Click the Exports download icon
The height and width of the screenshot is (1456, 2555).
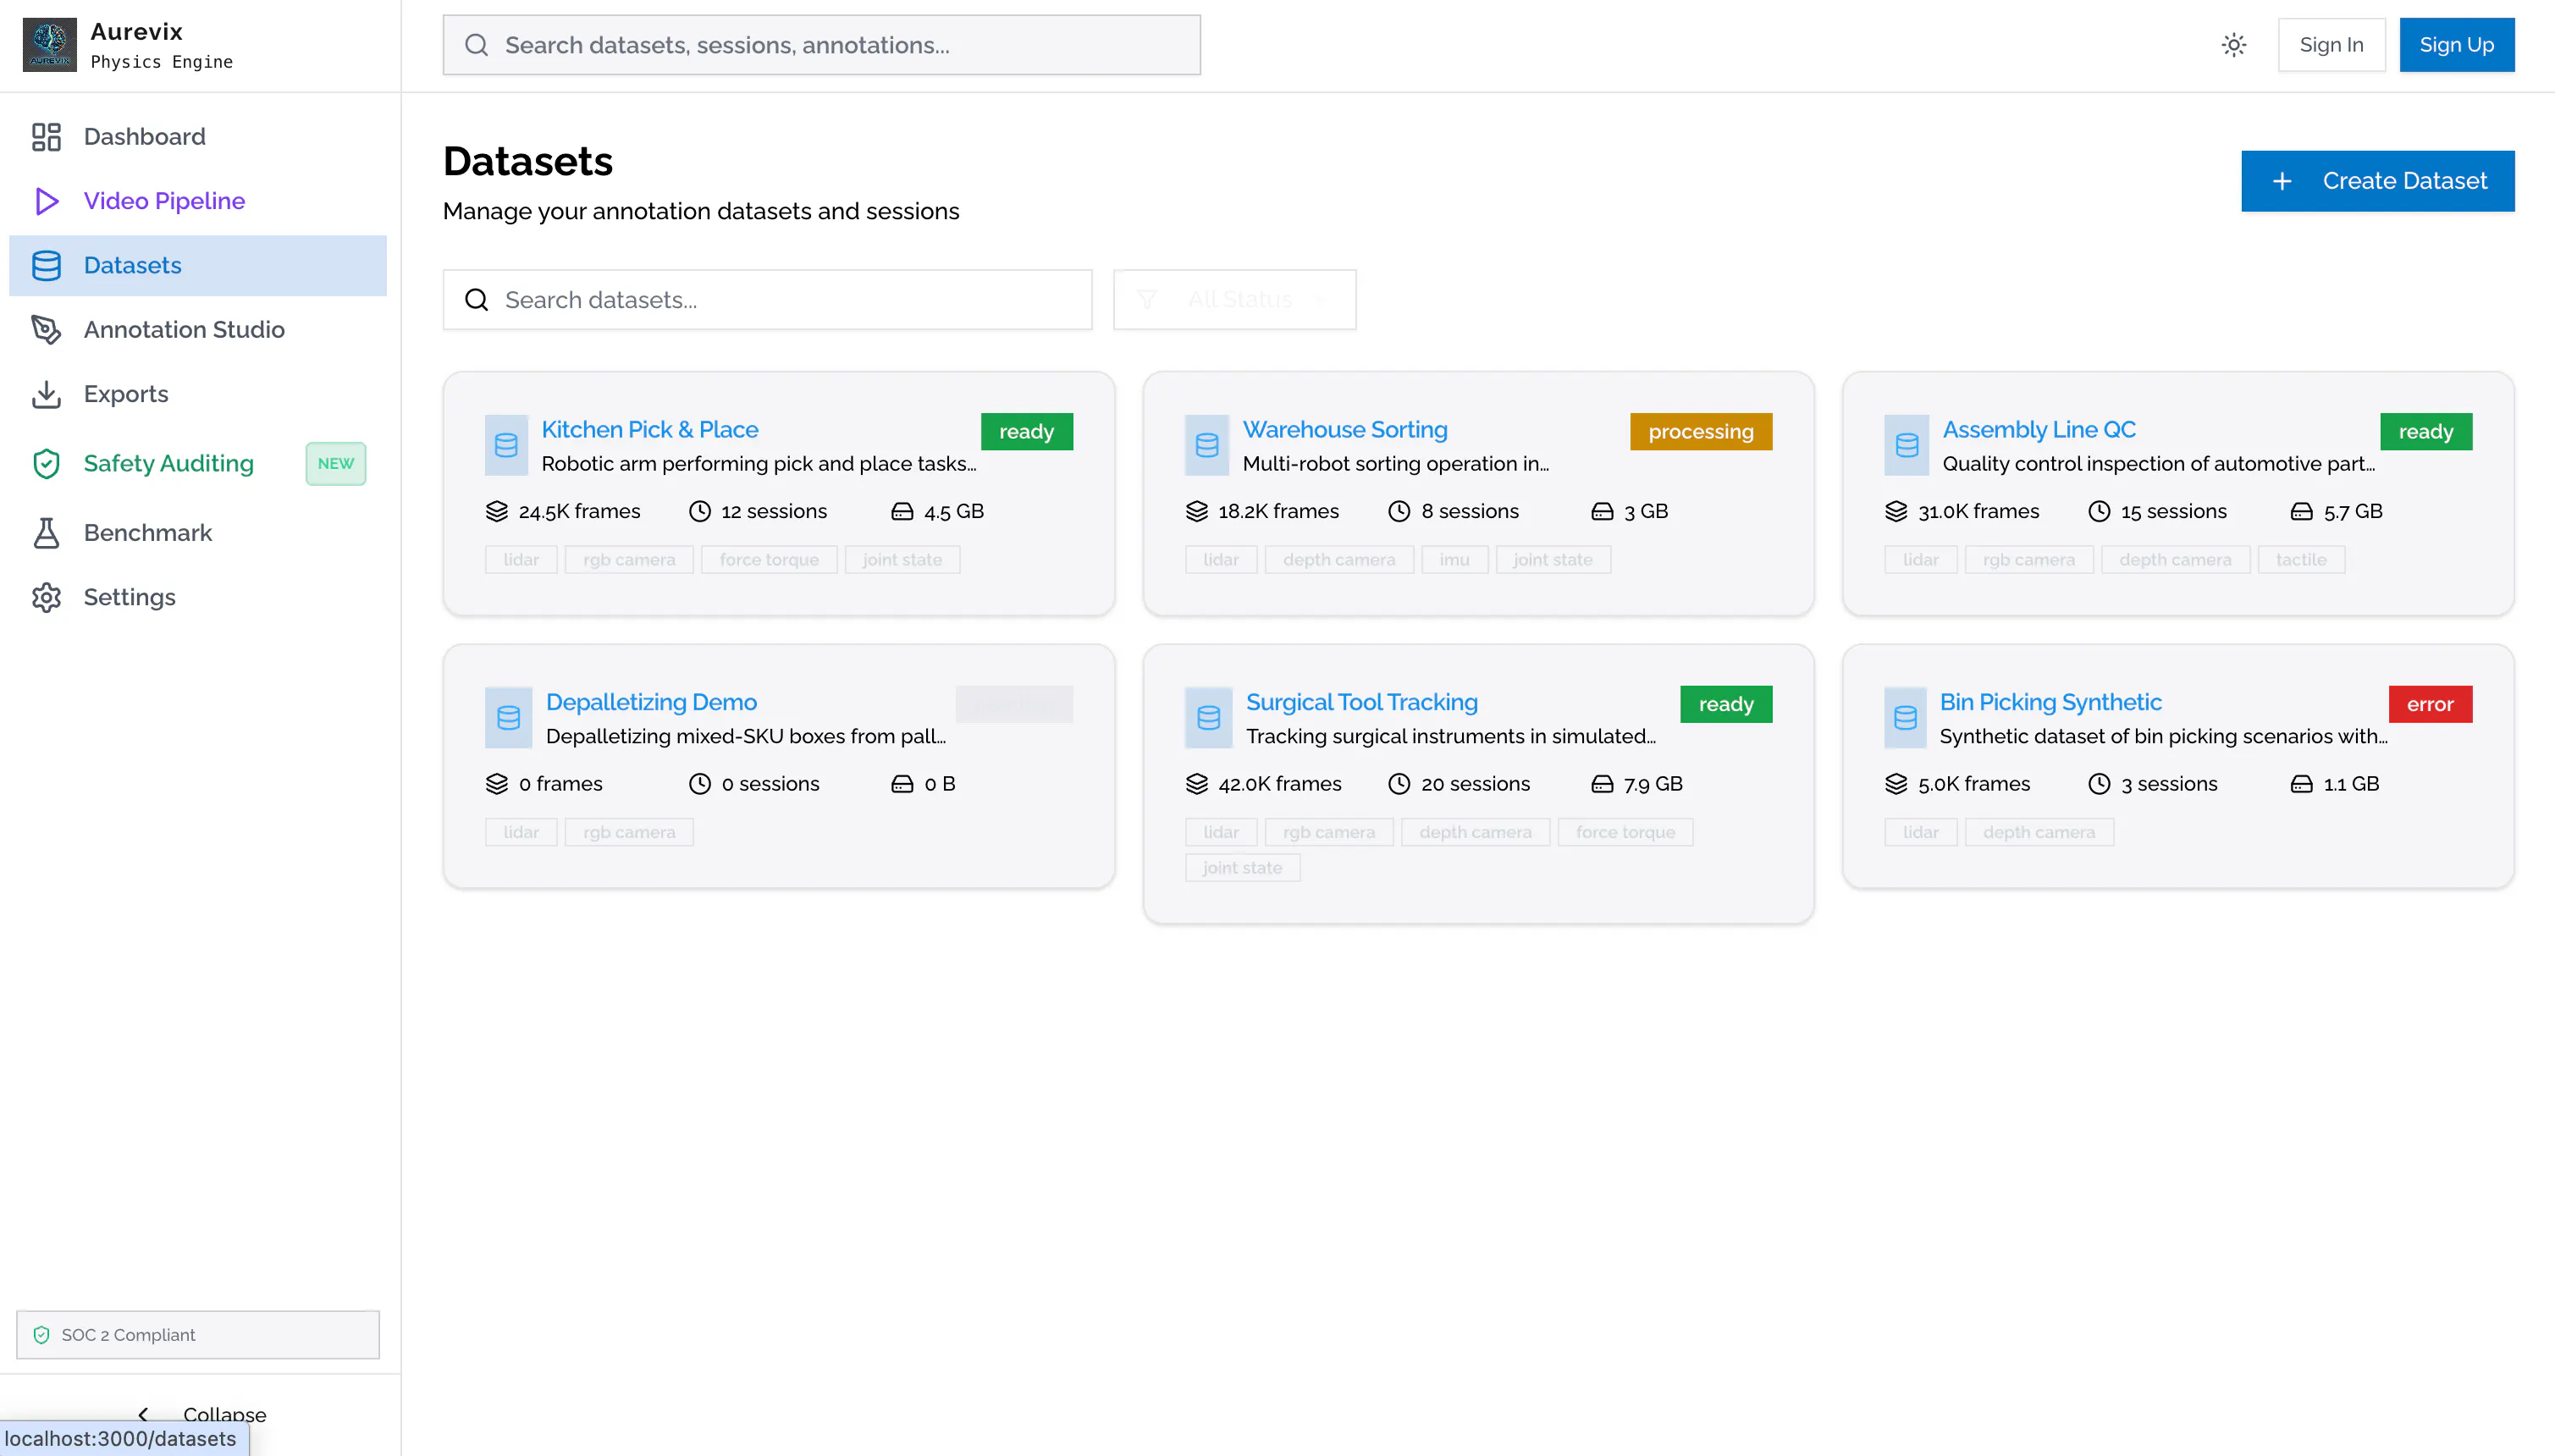(x=46, y=394)
